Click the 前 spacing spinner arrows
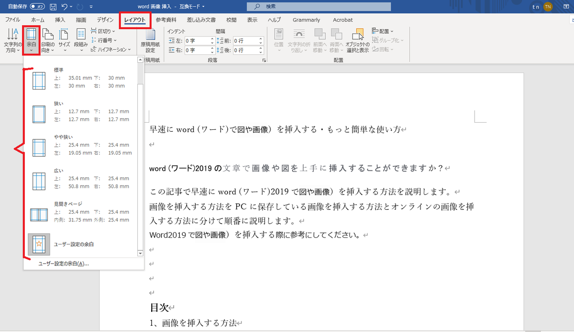The image size is (574, 332). [x=261, y=41]
